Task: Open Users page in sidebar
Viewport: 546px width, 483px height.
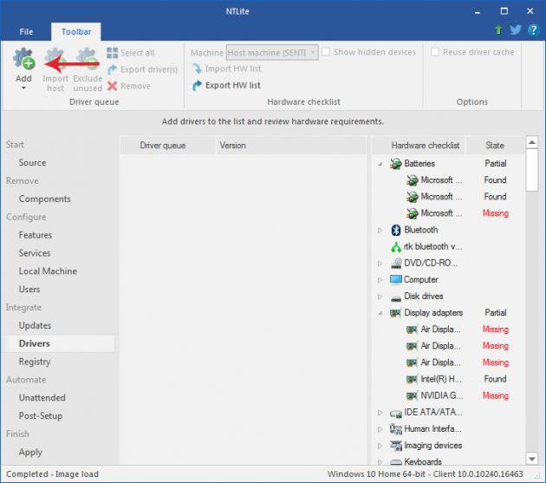Action: point(29,290)
